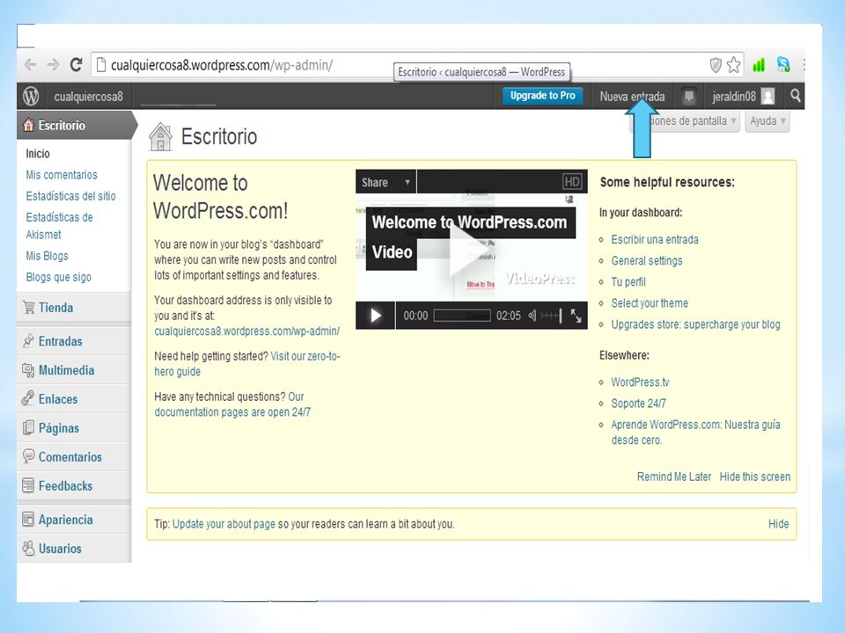Screen dimensions: 845x633
Task: Open the WordPress logo menu
Action: tap(31, 97)
